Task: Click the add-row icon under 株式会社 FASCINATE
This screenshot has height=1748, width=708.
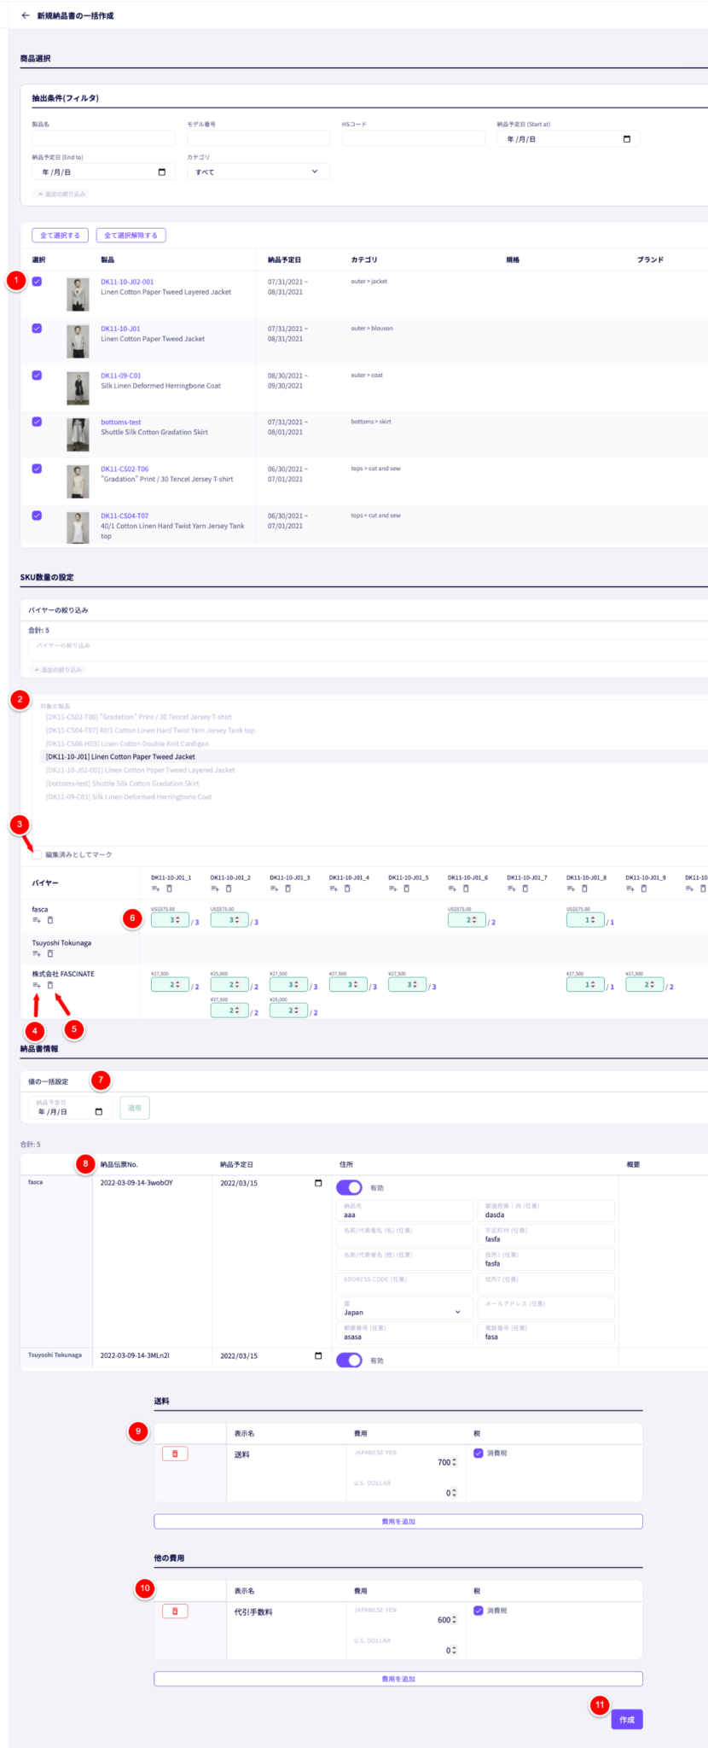Action: tap(37, 985)
